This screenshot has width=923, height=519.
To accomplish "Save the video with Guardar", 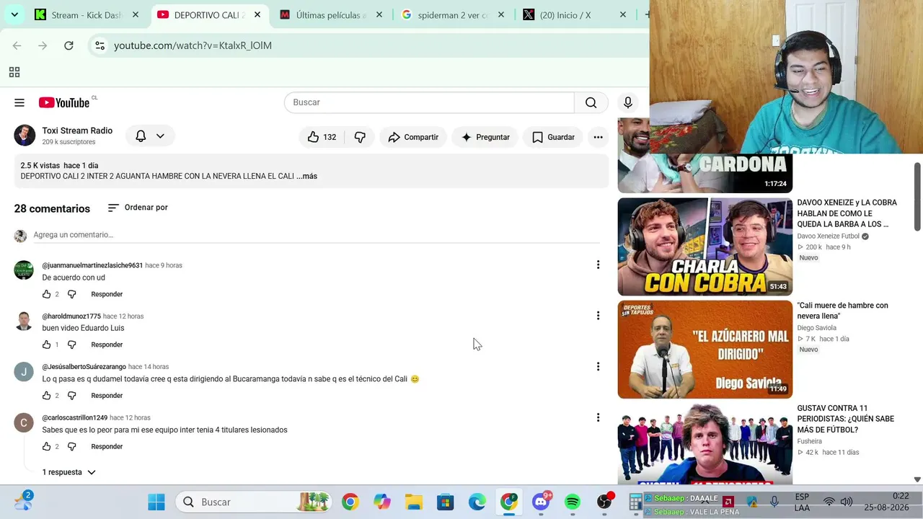I will pos(553,137).
